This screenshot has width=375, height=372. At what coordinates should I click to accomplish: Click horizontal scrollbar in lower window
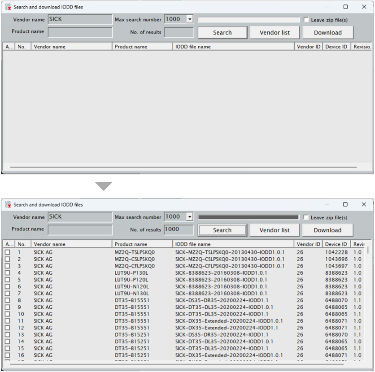pos(177,364)
